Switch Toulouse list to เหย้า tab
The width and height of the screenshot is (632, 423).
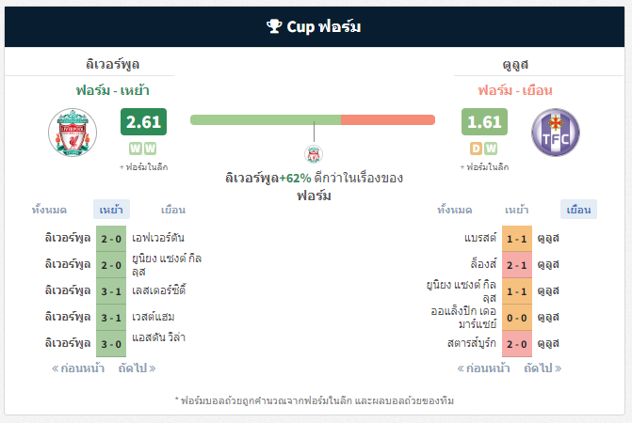pyautogui.click(x=517, y=210)
